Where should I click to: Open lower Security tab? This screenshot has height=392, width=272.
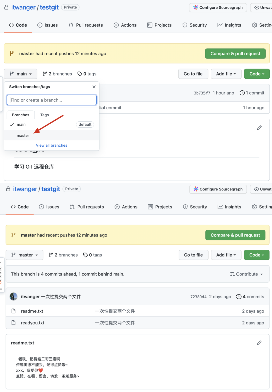pos(195,207)
